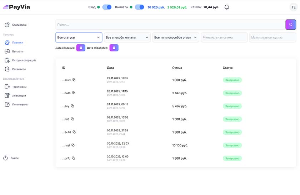Go to Статистика in the sidebar

(19, 25)
